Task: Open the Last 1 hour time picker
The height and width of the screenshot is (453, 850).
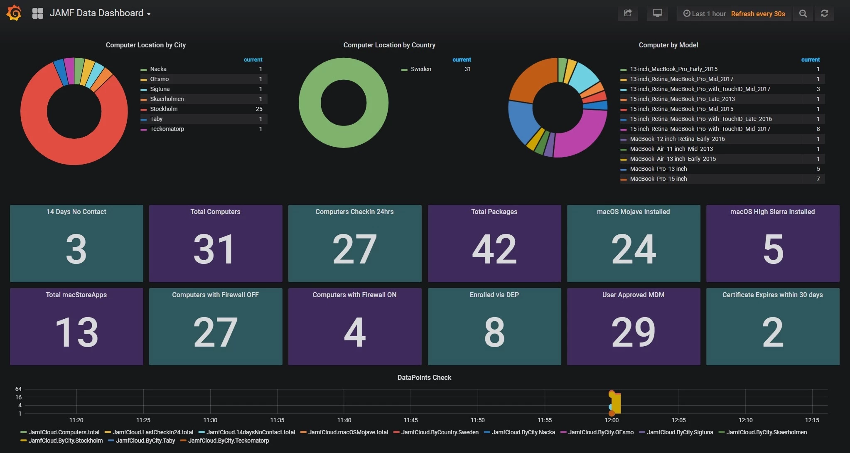Action: pos(705,14)
